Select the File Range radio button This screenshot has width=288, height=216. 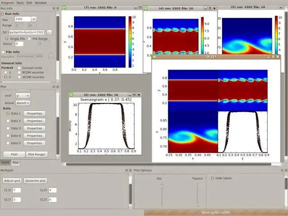(x=29, y=39)
